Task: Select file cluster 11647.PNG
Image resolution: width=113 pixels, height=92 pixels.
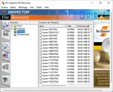Action: coord(50,82)
